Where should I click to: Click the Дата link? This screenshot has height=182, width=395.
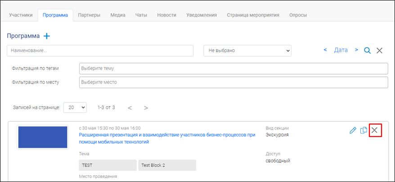[341, 50]
